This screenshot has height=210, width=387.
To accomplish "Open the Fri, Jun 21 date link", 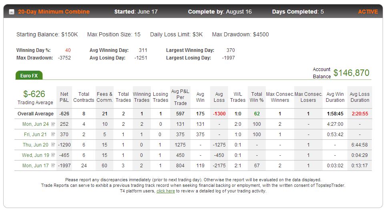I will click(35, 135).
